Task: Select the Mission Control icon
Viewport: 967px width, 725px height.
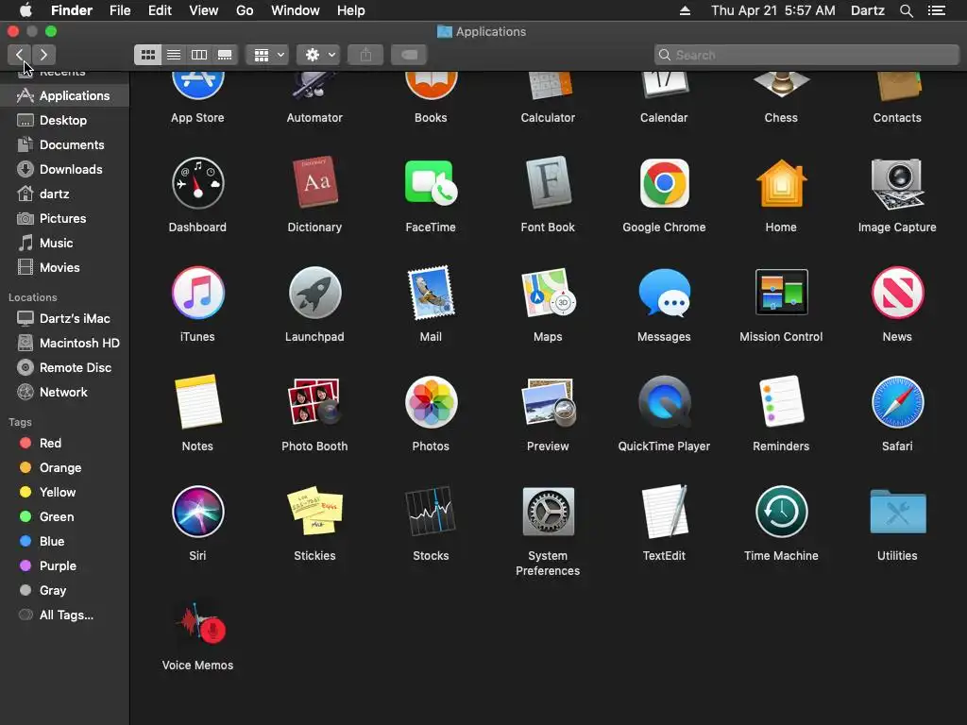Action: click(x=781, y=293)
